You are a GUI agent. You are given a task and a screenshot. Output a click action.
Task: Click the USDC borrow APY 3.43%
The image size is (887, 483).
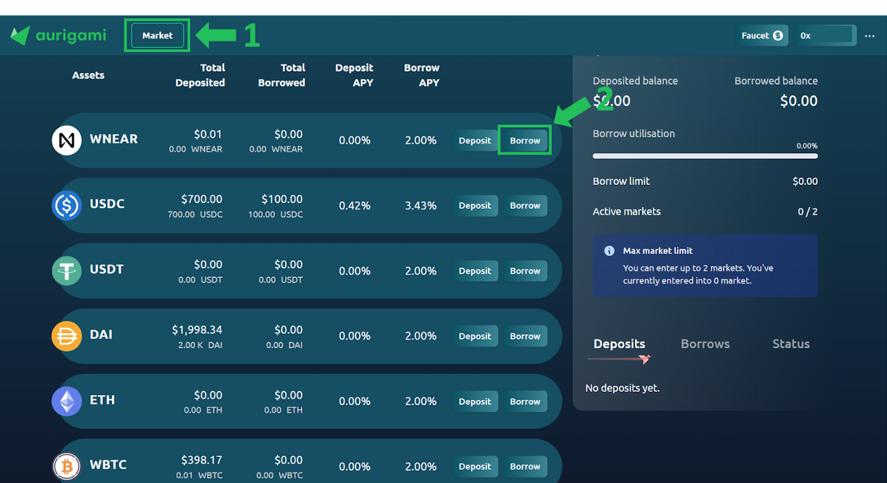421,206
